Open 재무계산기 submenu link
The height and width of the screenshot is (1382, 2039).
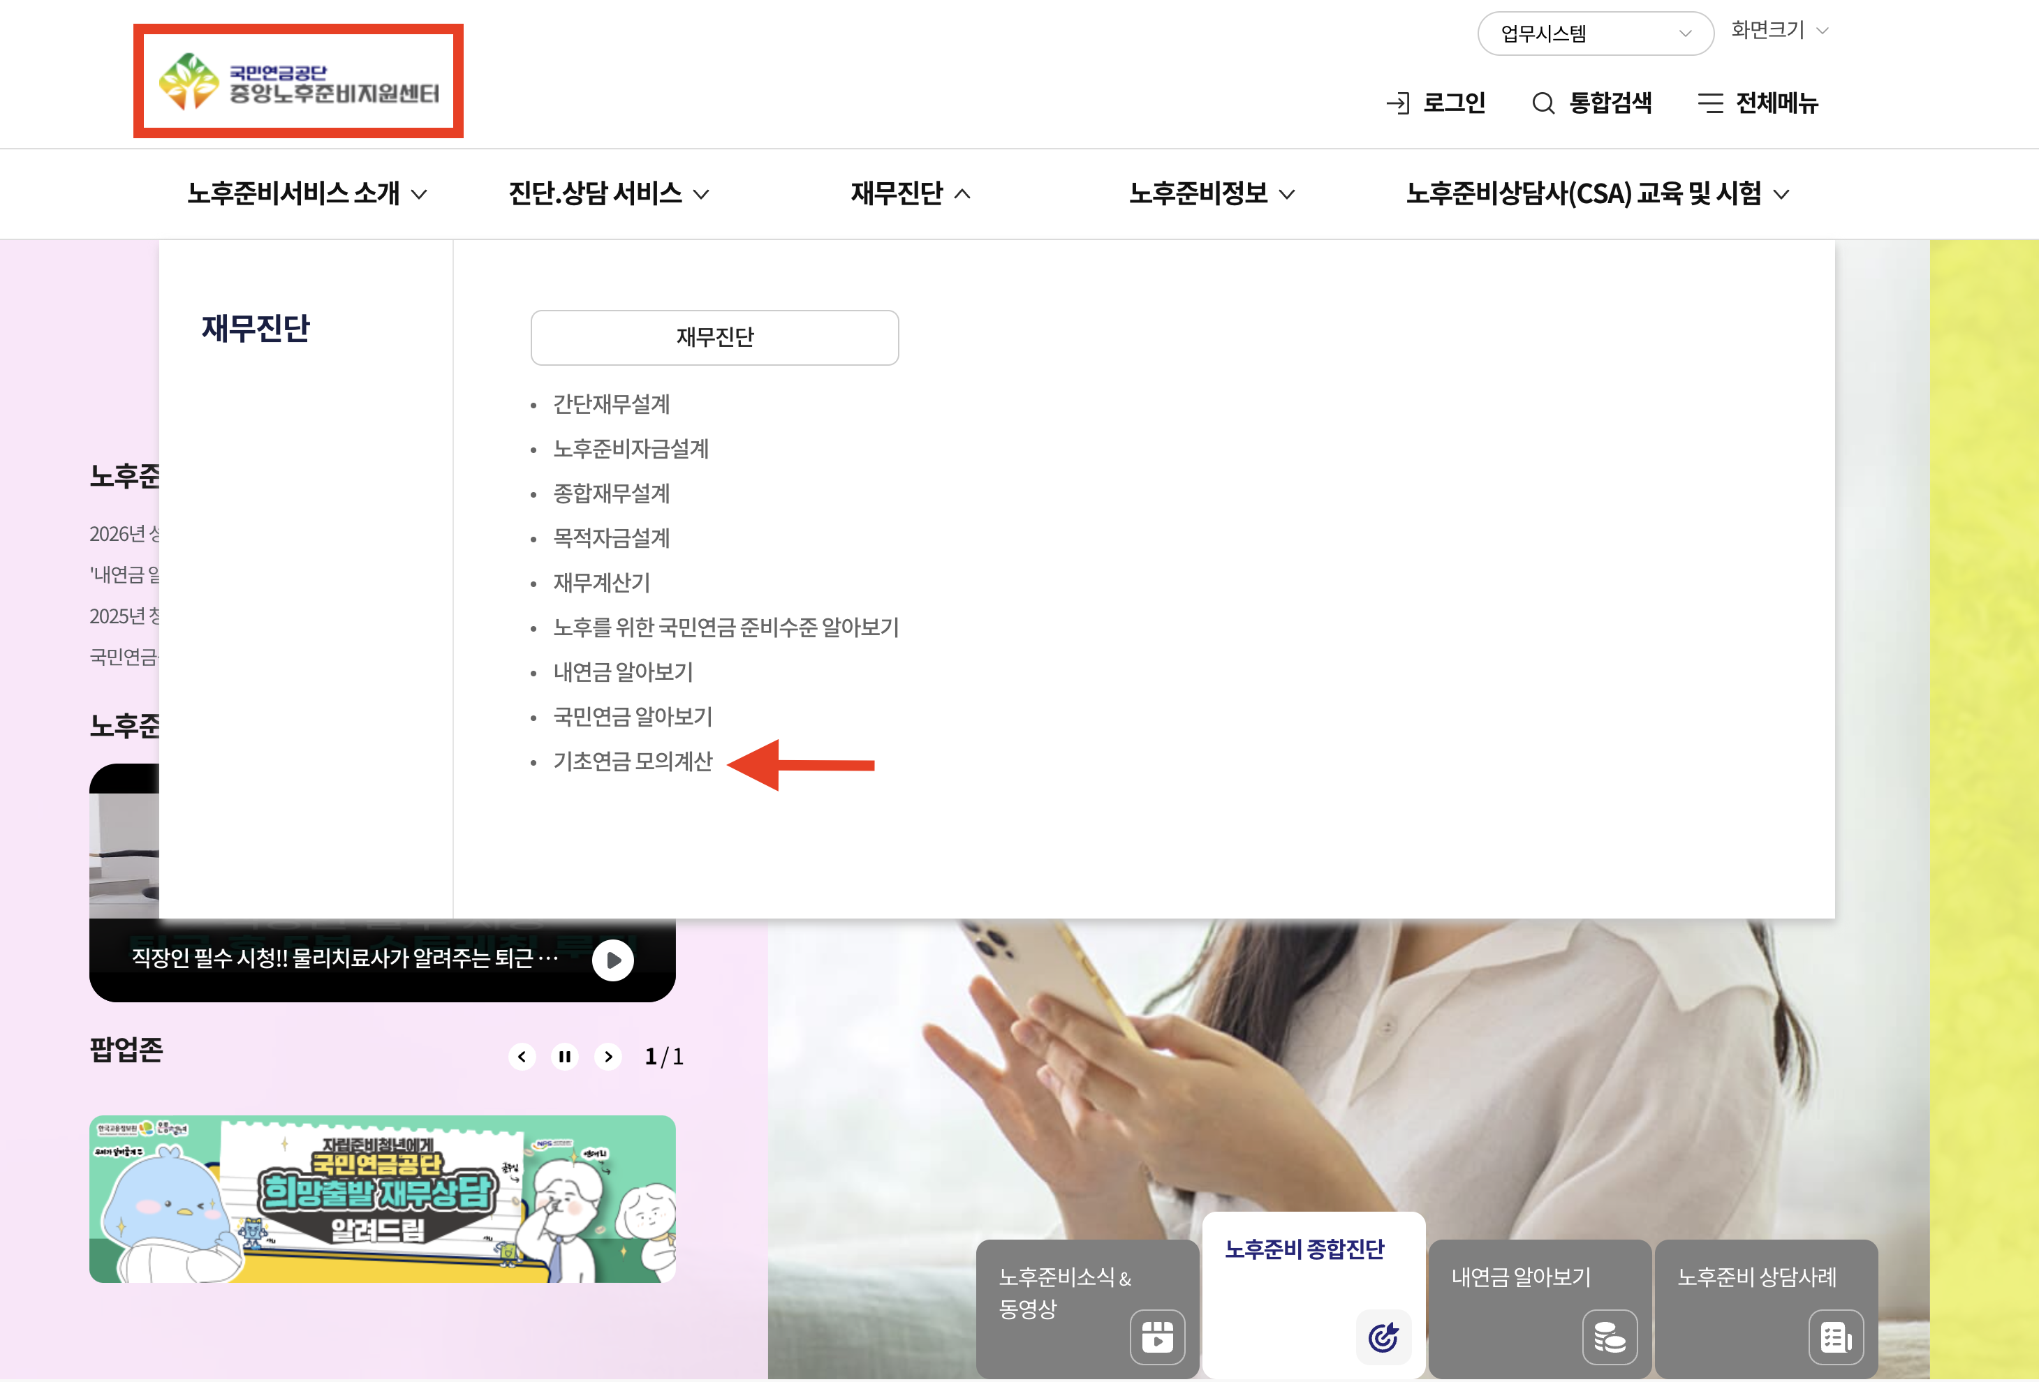click(x=602, y=583)
